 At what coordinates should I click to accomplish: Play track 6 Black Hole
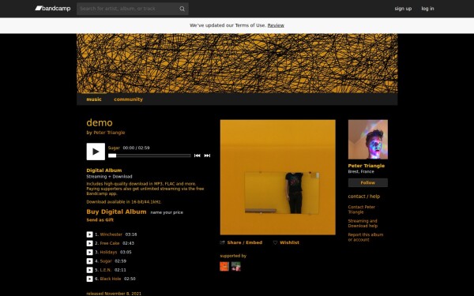pos(89,279)
